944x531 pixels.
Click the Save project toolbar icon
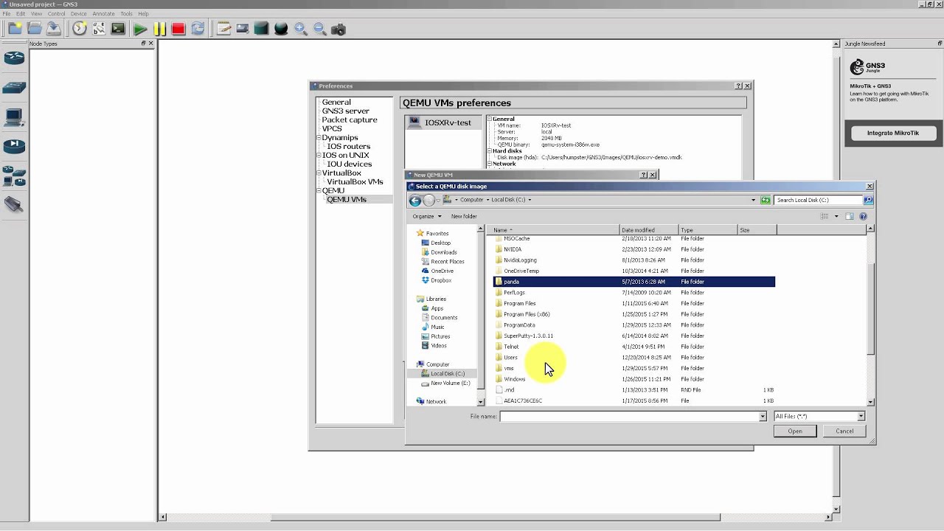click(x=53, y=29)
